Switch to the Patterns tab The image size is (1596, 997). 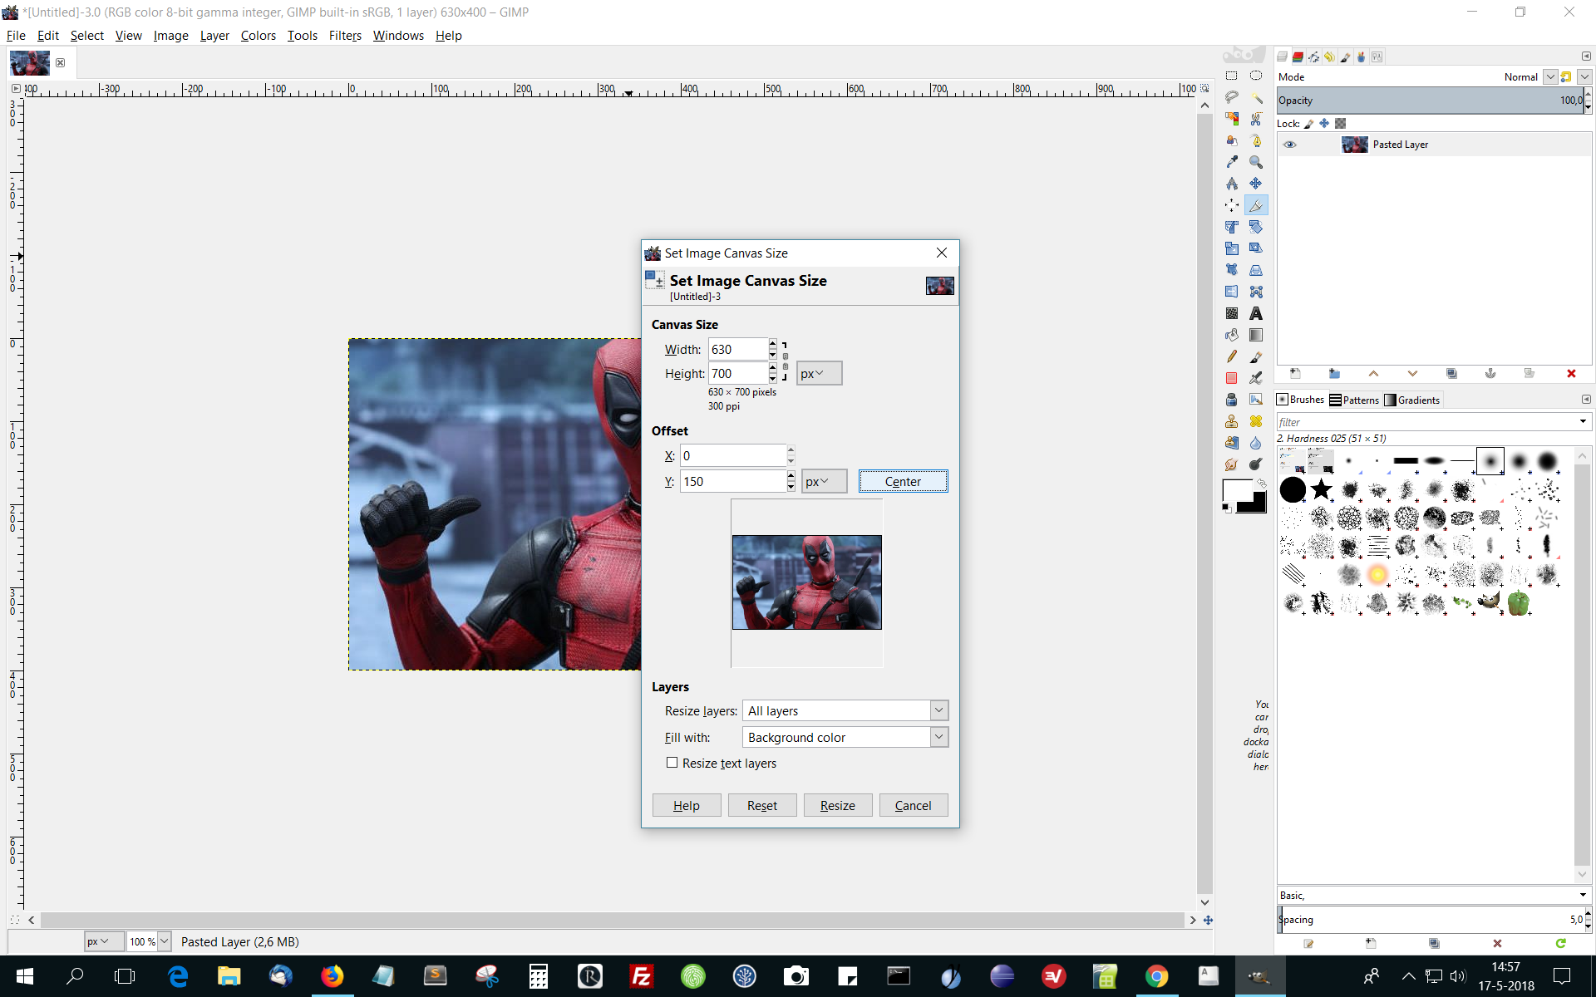coord(1357,400)
